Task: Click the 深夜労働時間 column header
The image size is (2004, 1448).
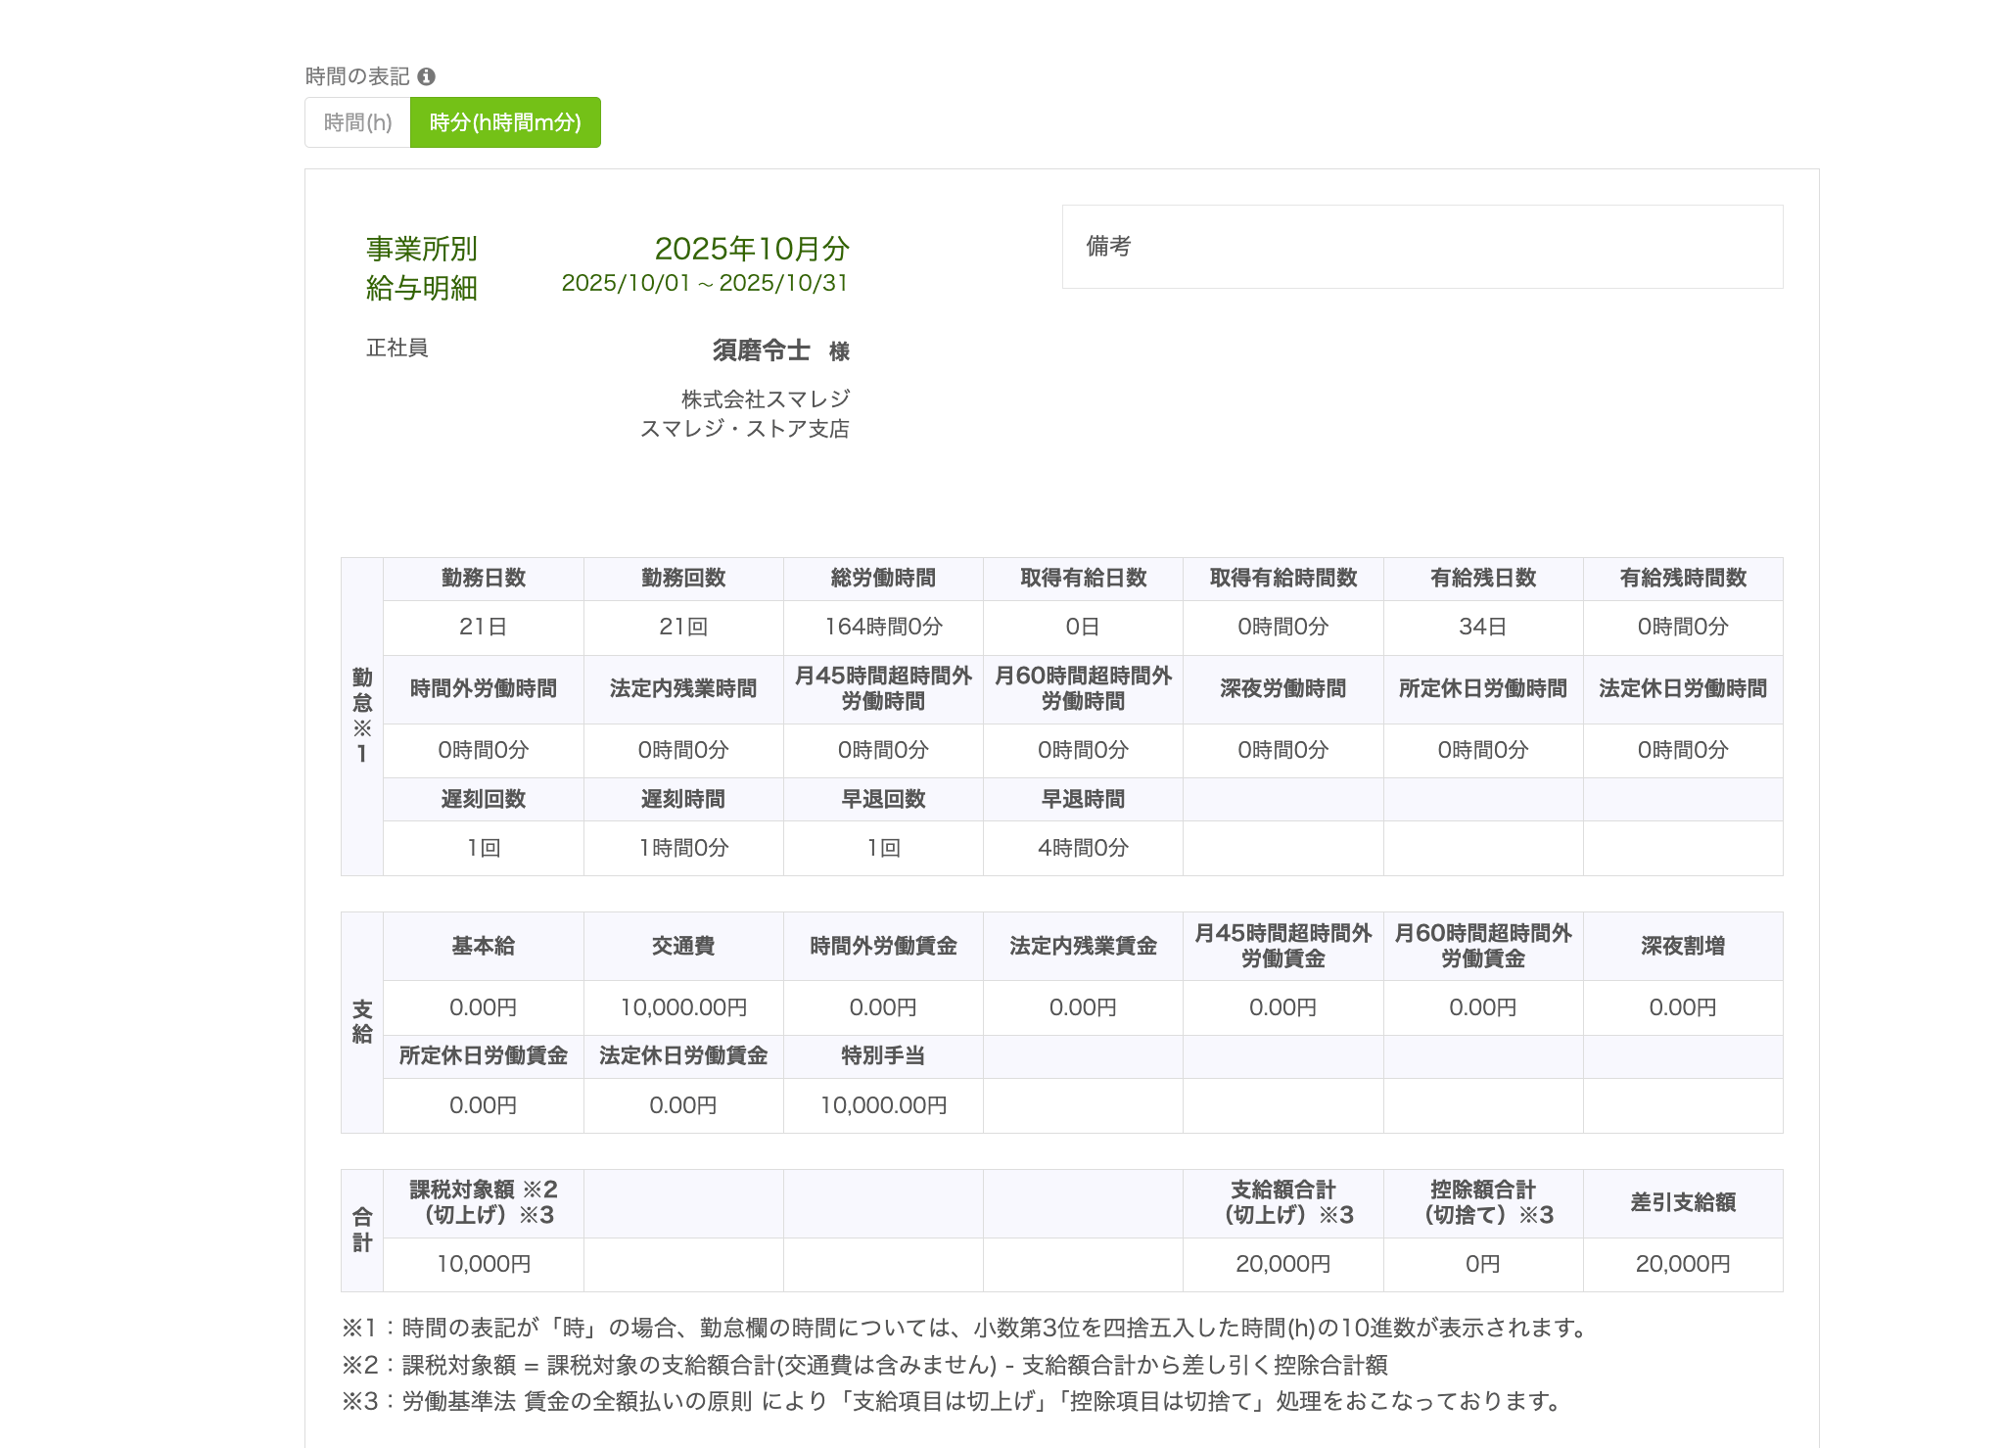Action: click(1282, 689)
